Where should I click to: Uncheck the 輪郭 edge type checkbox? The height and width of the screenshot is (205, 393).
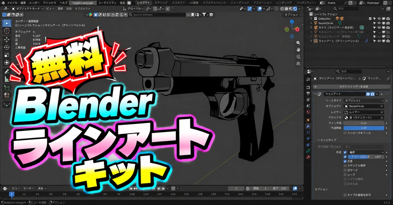click(345, 152)
